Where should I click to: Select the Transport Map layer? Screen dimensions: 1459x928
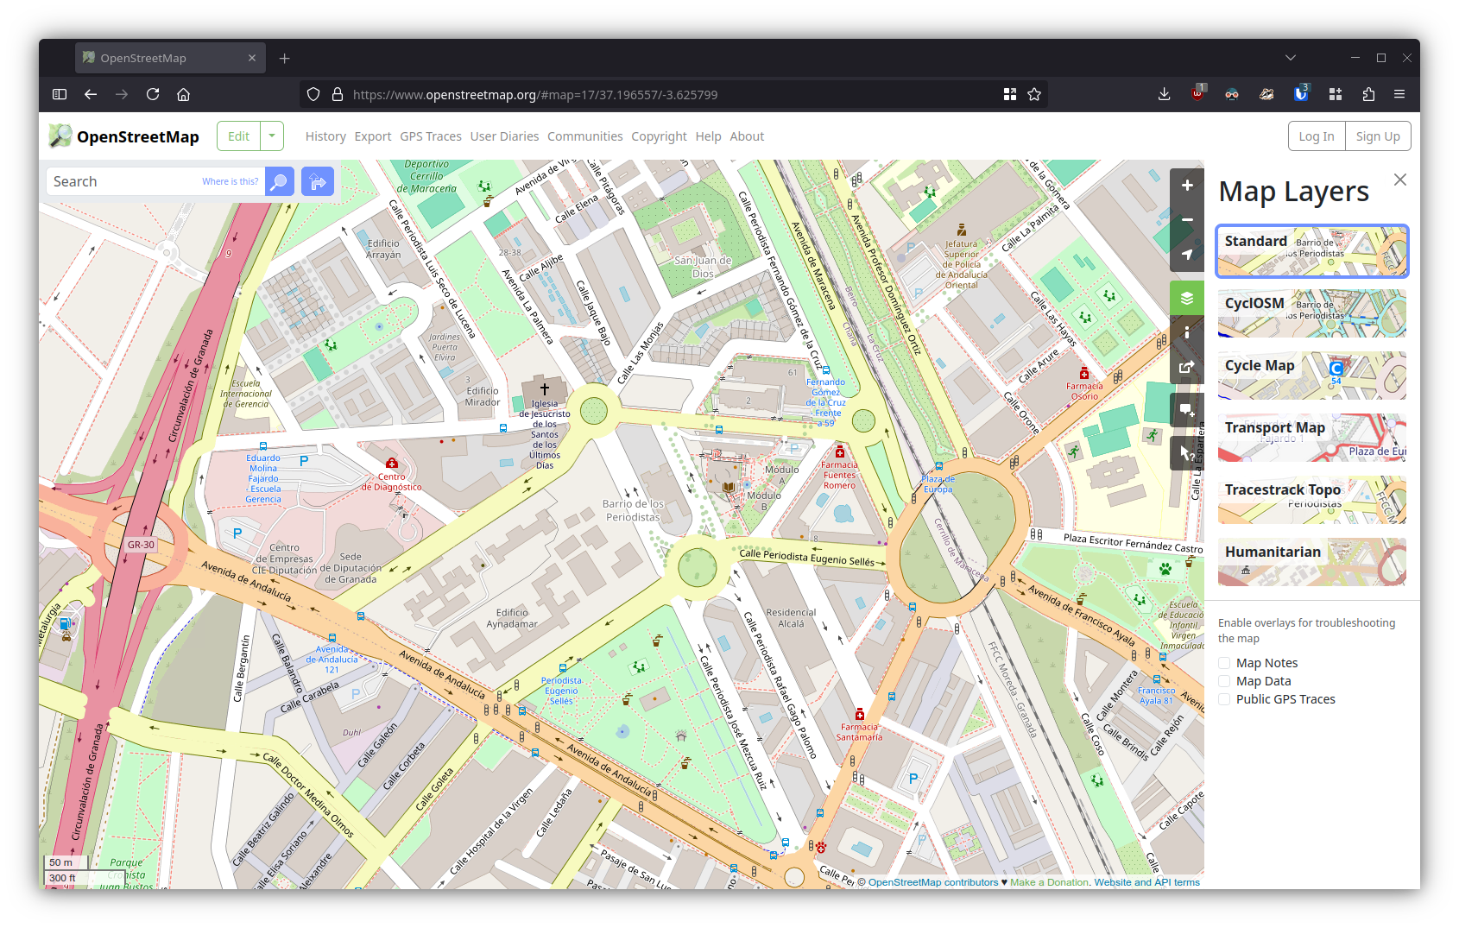(x=1312, y=438)
